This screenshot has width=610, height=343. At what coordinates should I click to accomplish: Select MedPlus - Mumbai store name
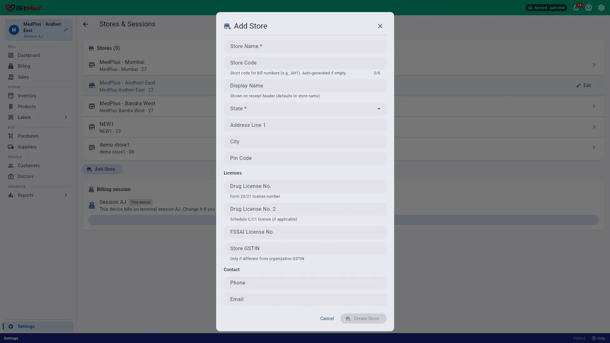tap(122, 62)
